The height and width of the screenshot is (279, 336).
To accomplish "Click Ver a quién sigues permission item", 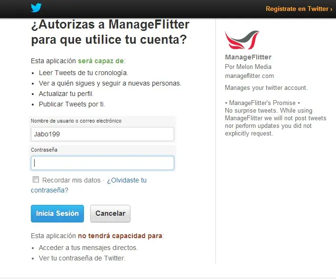I will [110, 83].
